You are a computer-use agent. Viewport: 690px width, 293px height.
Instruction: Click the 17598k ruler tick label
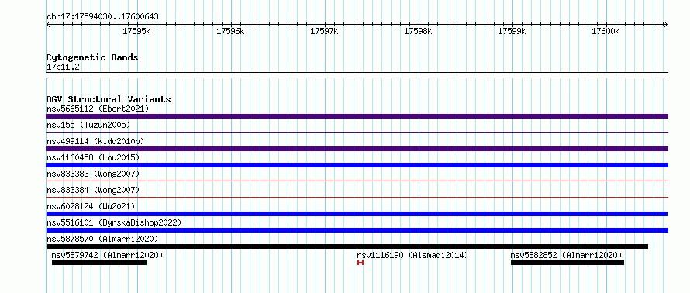point(418,31)
